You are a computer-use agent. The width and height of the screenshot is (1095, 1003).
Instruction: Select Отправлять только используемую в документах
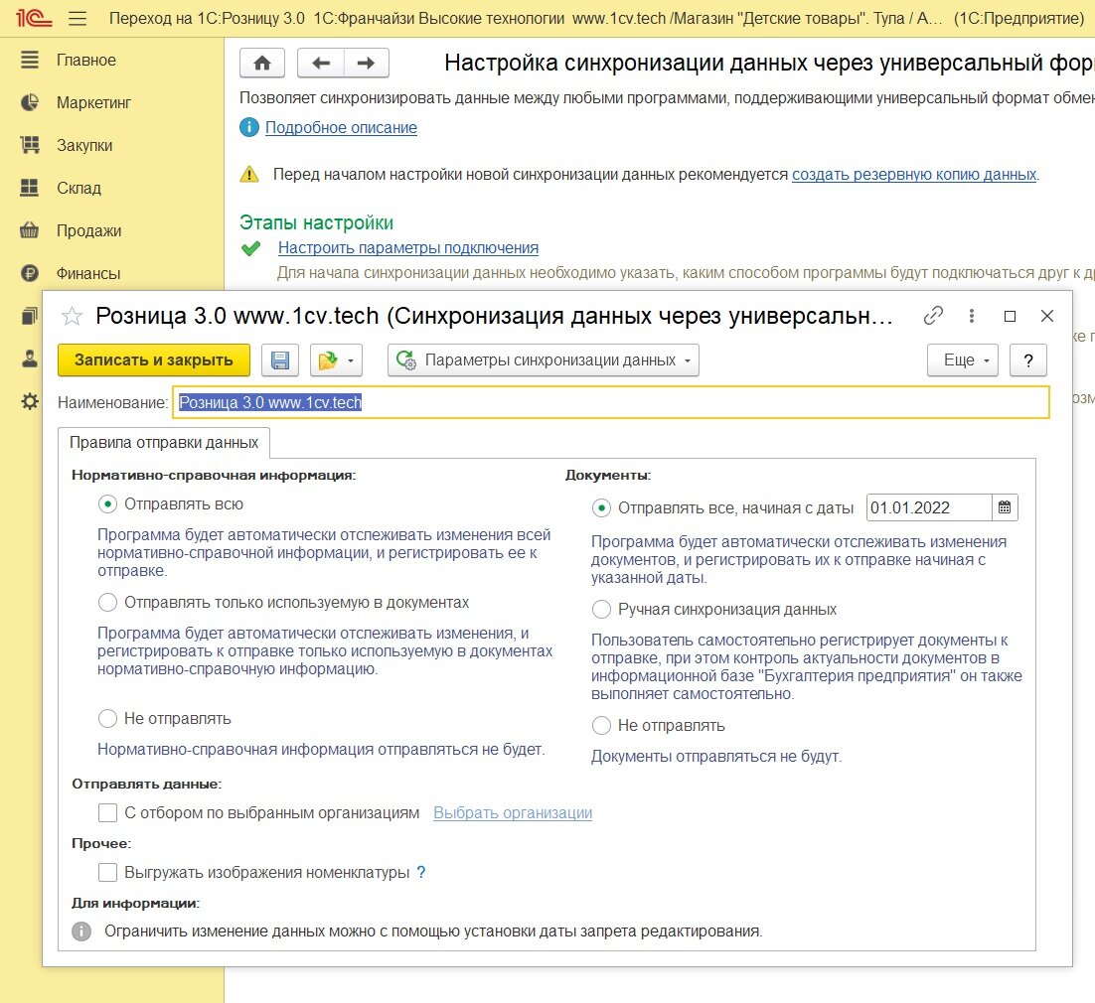[107, 603]
